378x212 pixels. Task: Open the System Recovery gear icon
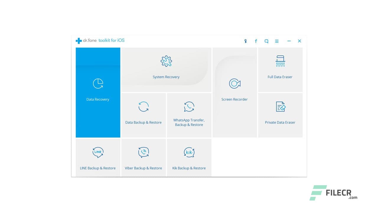166,61
